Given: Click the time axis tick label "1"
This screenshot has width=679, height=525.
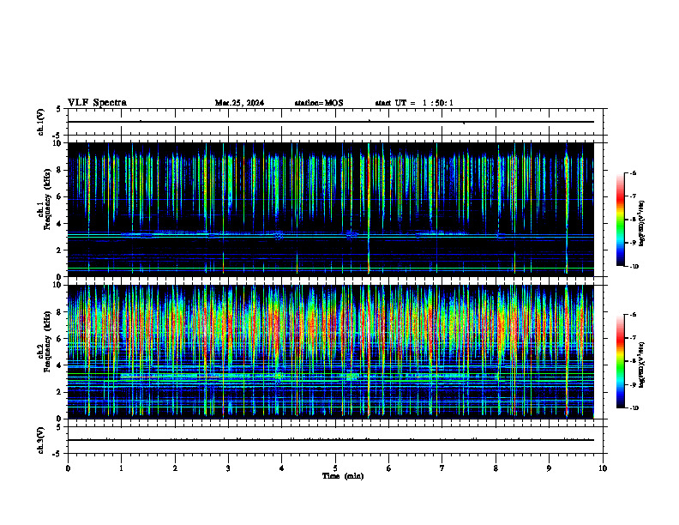Looking at the screenshot, I should pyautogui.click(x=121, y=468).
